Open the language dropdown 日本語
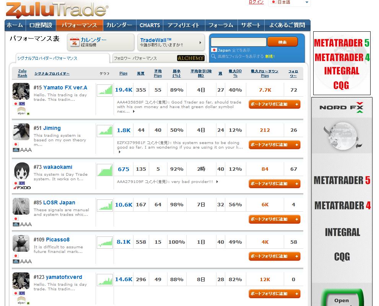 tap(290, 2)
